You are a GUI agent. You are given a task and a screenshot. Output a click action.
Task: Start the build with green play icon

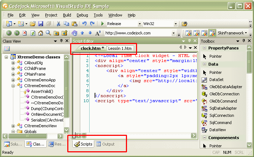click(x=102, y=24)
